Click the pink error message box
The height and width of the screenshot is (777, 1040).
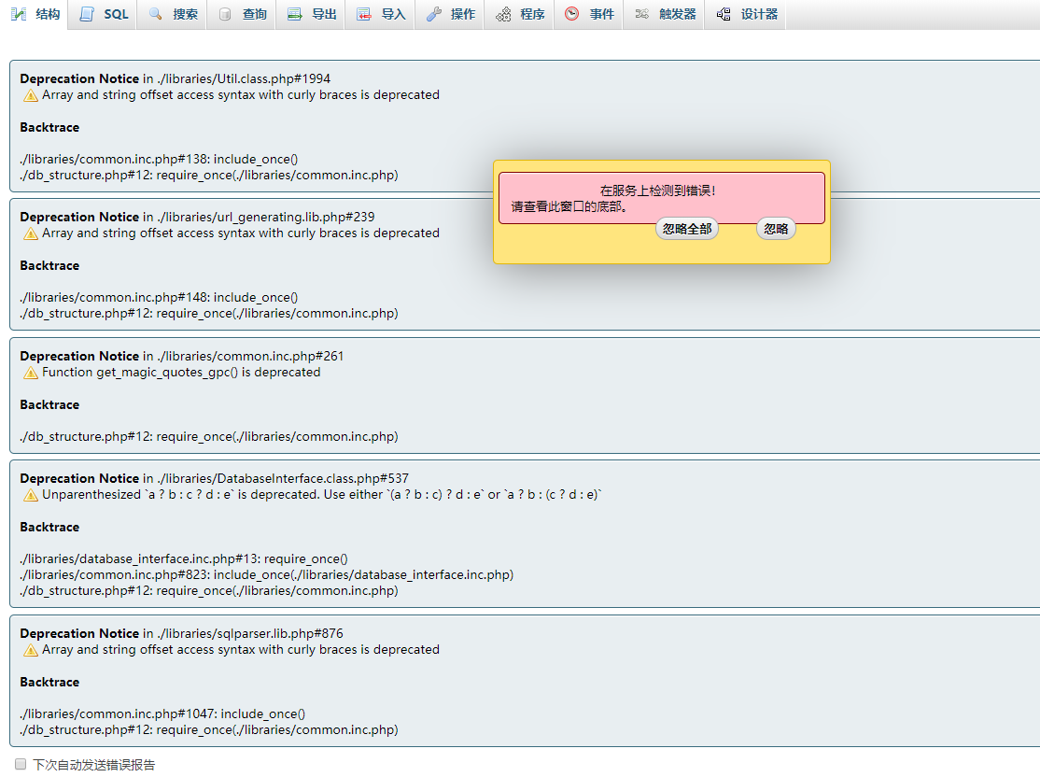click(x=661, y=197)
